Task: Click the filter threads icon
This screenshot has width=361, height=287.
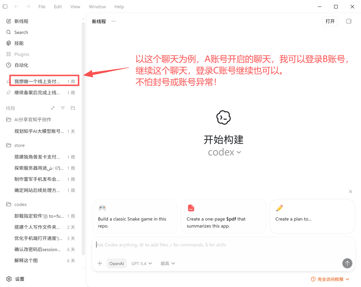Action: coord(63,108)
